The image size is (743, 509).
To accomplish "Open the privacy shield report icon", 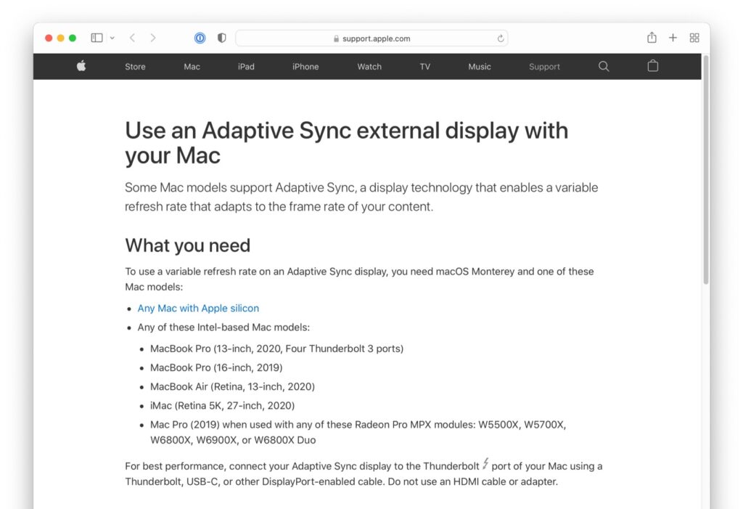I will [221, 38].
